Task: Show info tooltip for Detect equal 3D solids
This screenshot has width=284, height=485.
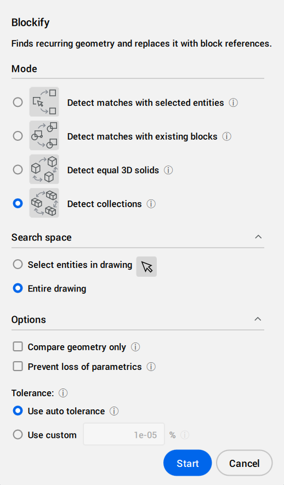Action: click(168, 170)
